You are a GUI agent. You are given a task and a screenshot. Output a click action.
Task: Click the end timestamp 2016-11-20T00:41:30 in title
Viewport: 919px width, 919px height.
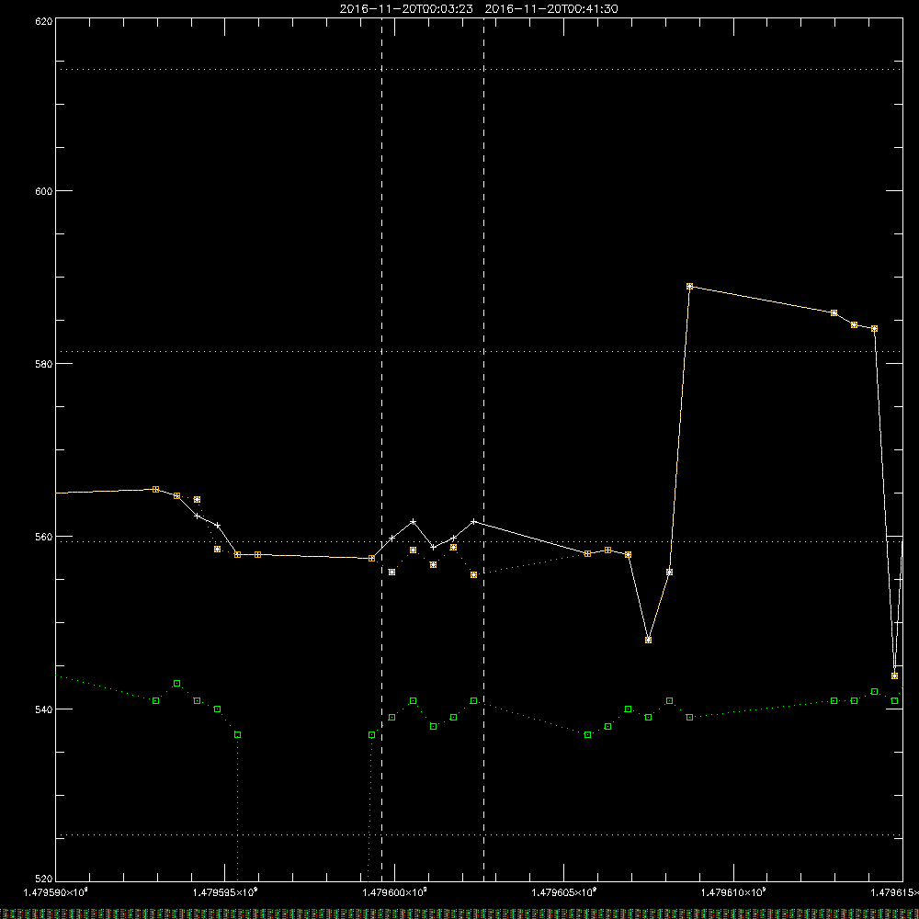550,9
